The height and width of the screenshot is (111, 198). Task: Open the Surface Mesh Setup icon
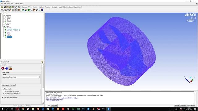(x=29, y=10)
